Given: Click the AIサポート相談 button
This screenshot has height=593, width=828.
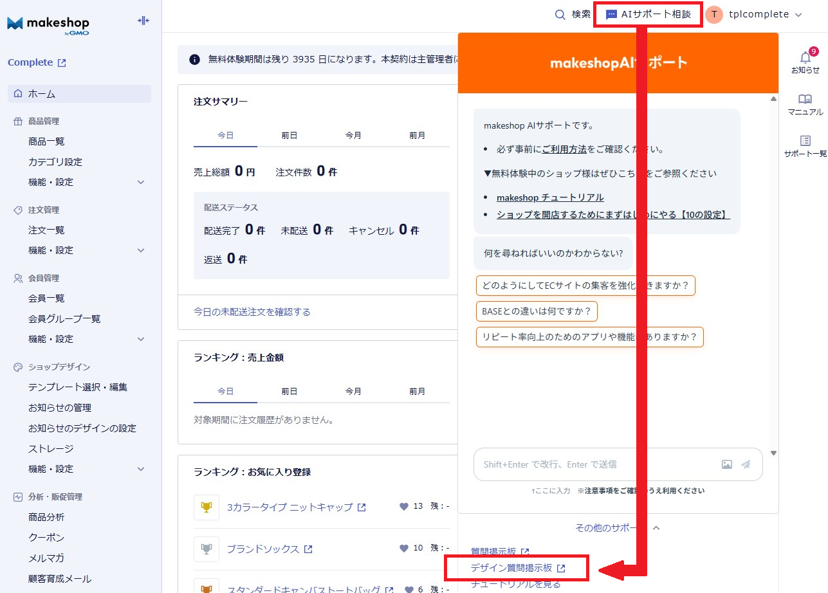Looking at the screenshot, I should click(x=649, y=14).
